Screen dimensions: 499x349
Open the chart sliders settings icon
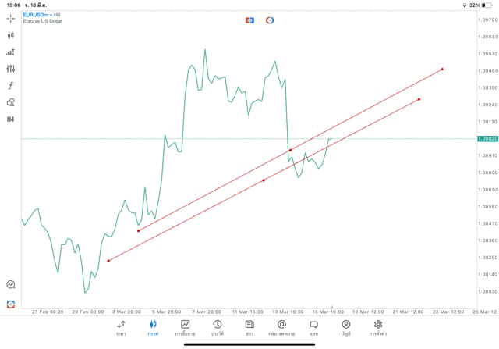click(11, 69)
